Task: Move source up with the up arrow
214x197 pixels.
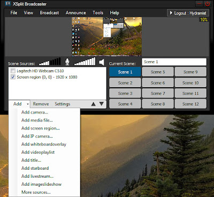Action: point(93,104)
